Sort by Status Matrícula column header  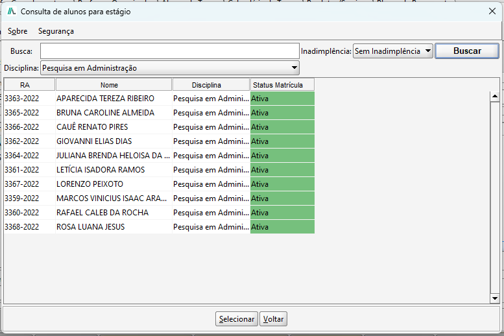282,85
